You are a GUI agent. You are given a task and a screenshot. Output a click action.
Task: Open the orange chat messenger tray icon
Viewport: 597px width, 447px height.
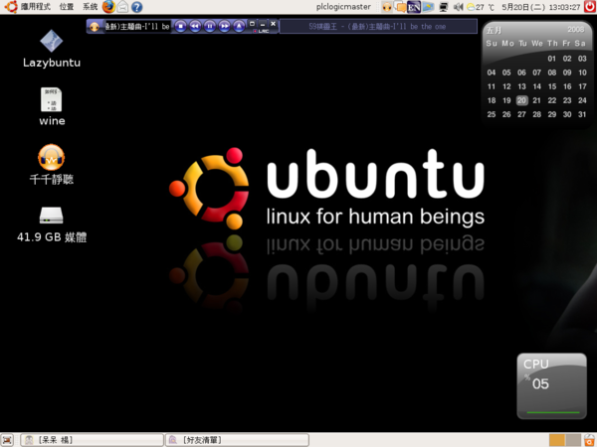coord(400,7)
